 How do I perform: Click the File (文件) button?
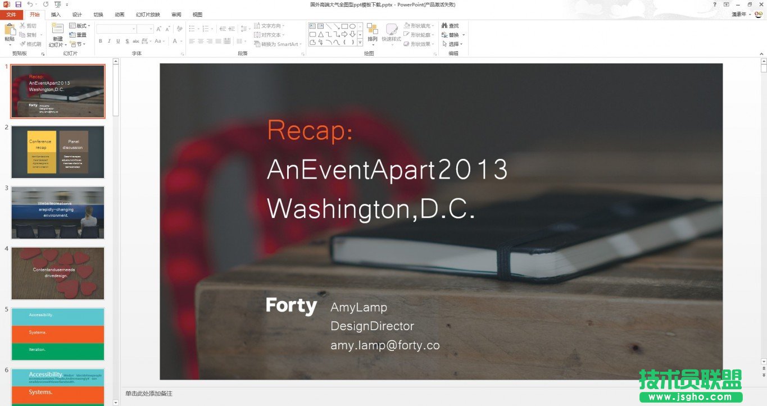11,15
